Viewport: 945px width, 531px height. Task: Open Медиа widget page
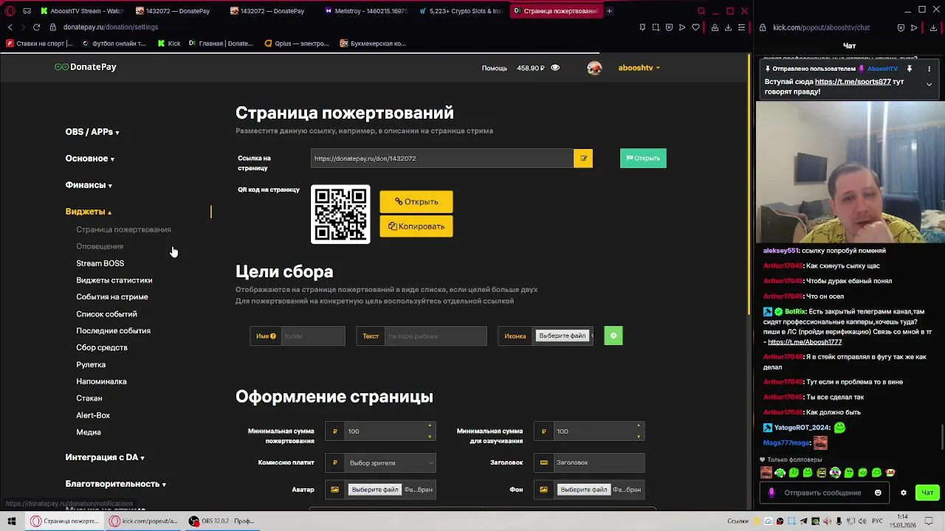tap(89, 432)
